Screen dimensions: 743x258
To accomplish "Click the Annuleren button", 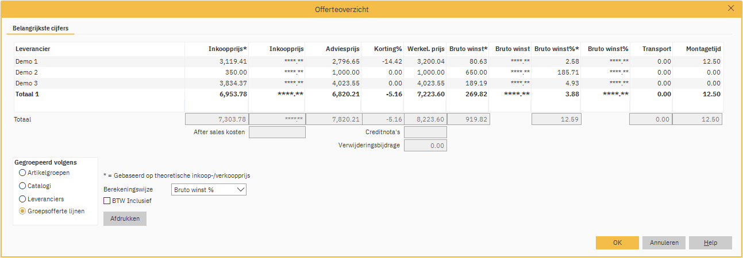I will coord(664,243).
